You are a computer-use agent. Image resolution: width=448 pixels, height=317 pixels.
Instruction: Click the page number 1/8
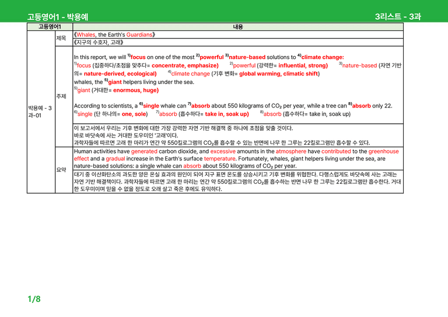tap(34, 299)
